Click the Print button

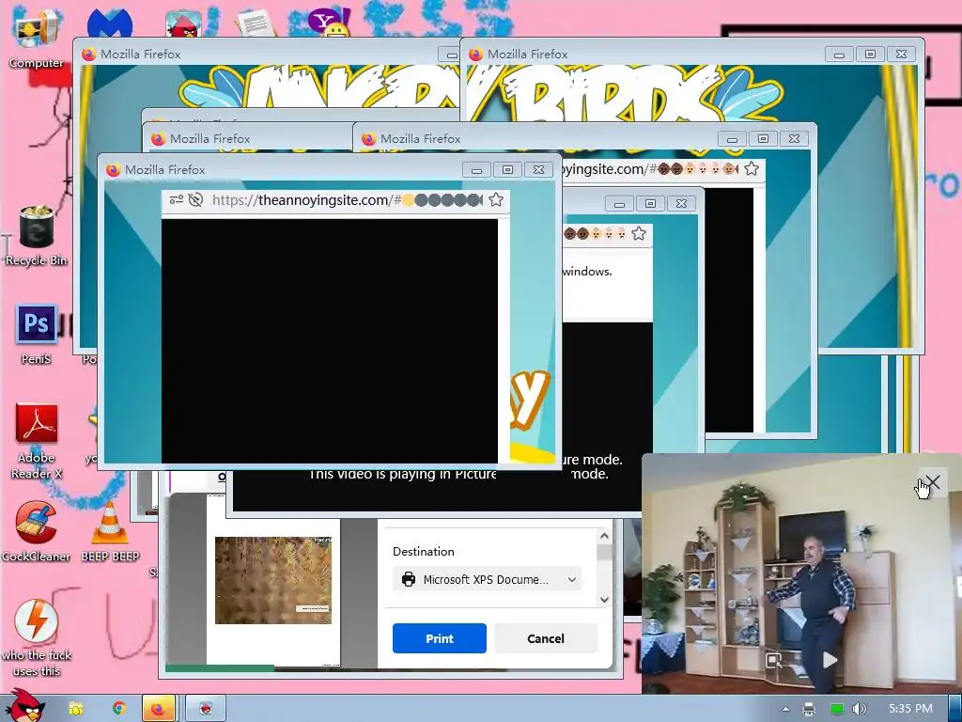pyautogui.click(x=440, y=638)
